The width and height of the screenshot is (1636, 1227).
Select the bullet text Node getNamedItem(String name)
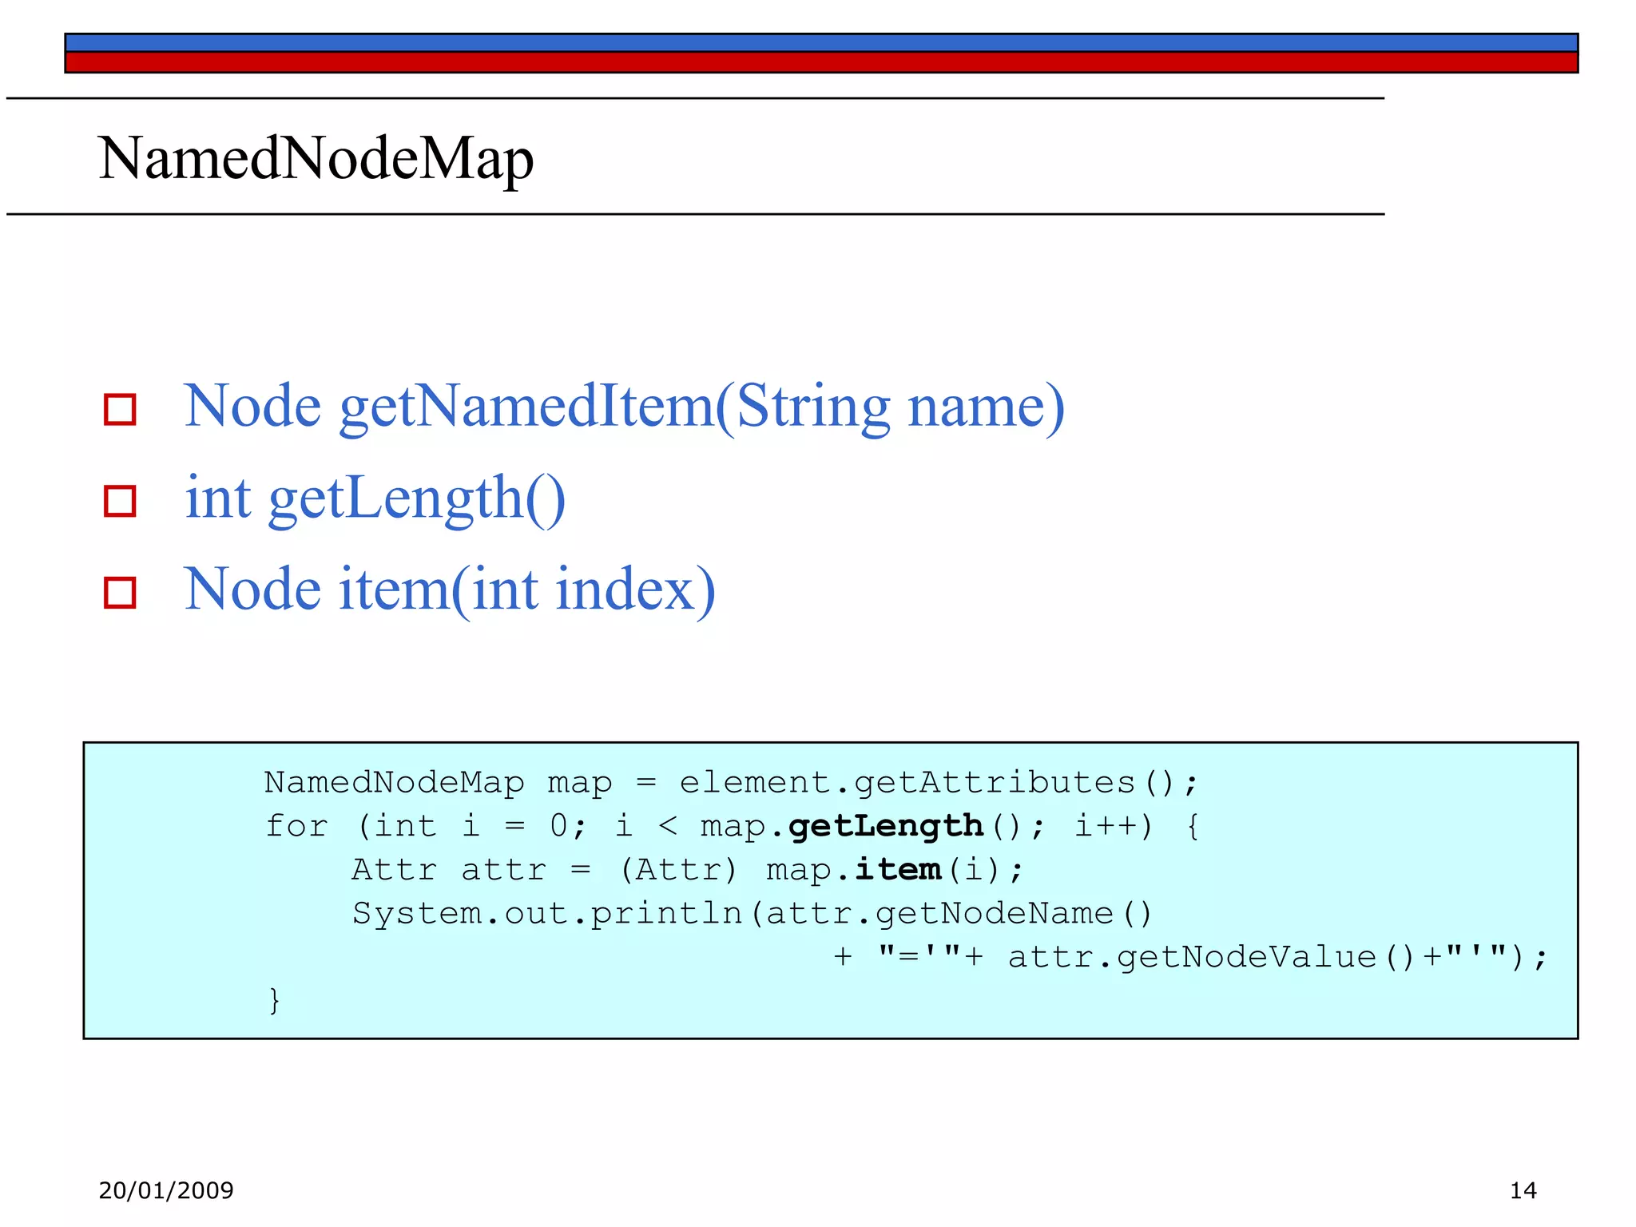pos(625,407)
